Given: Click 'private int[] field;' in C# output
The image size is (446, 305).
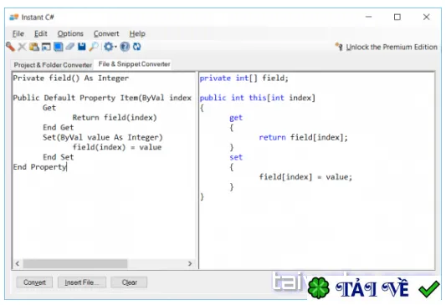Looking at the screenshot, I should [x=244, y=78].
